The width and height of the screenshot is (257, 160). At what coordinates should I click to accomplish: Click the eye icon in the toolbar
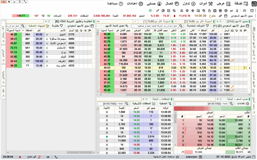[226, 11]
